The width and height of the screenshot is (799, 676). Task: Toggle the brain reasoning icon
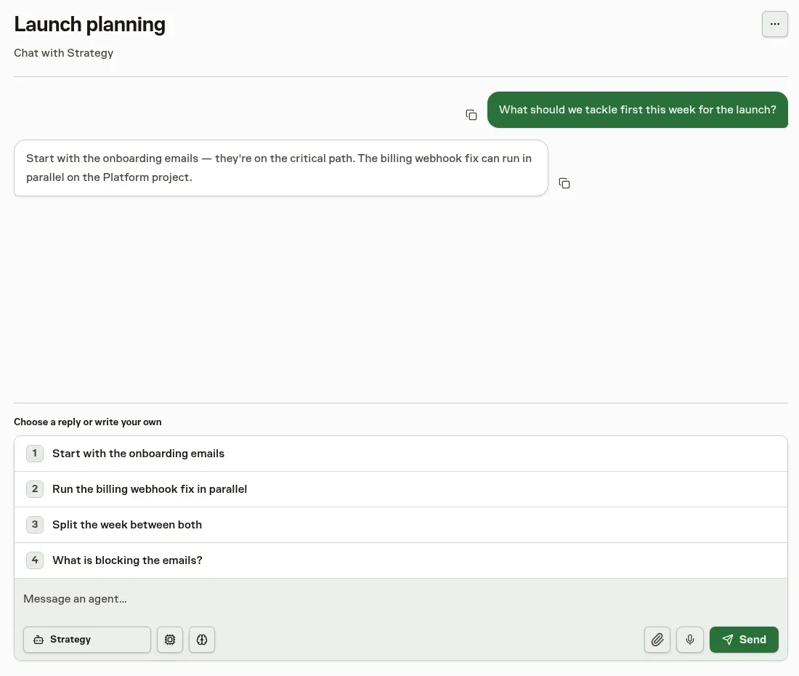202,640
